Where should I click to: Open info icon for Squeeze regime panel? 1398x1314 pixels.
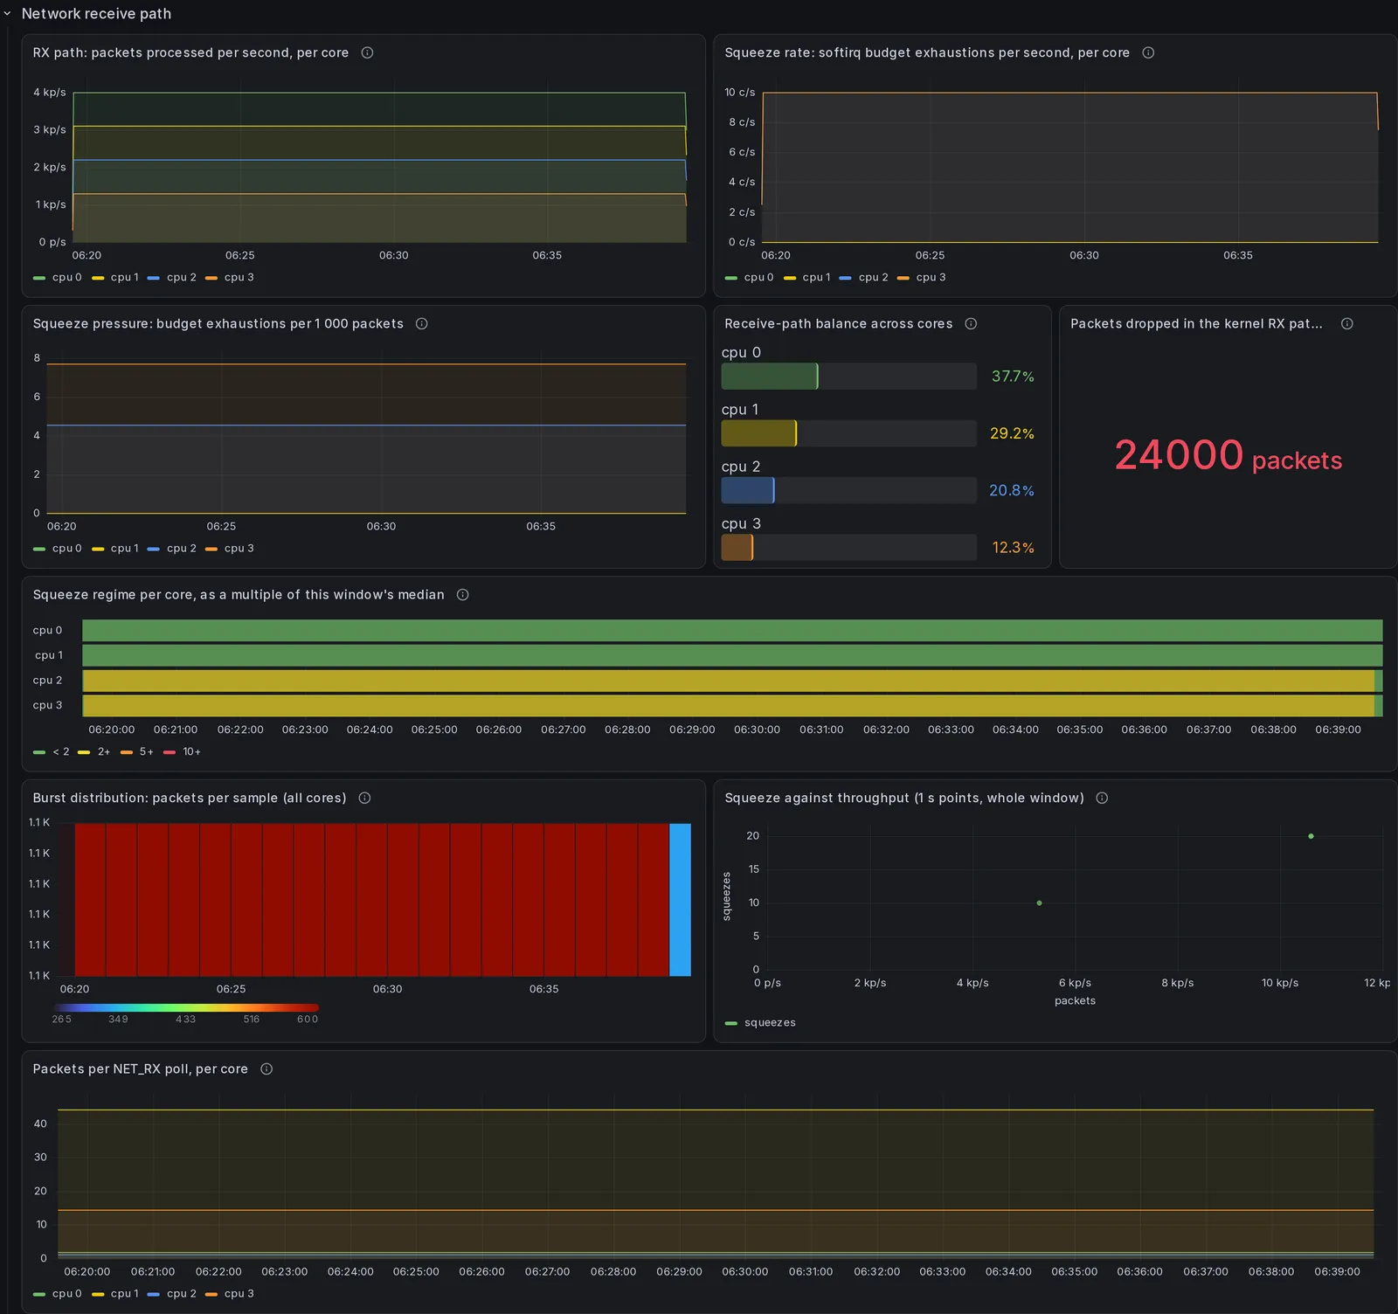[462, 595]
